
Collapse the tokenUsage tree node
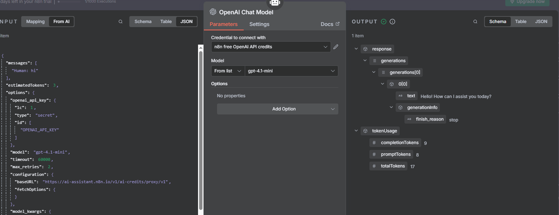[356, 131]
